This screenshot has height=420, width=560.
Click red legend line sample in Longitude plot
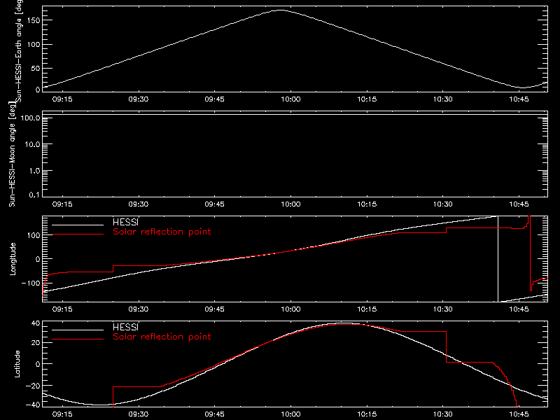[78, 234]
